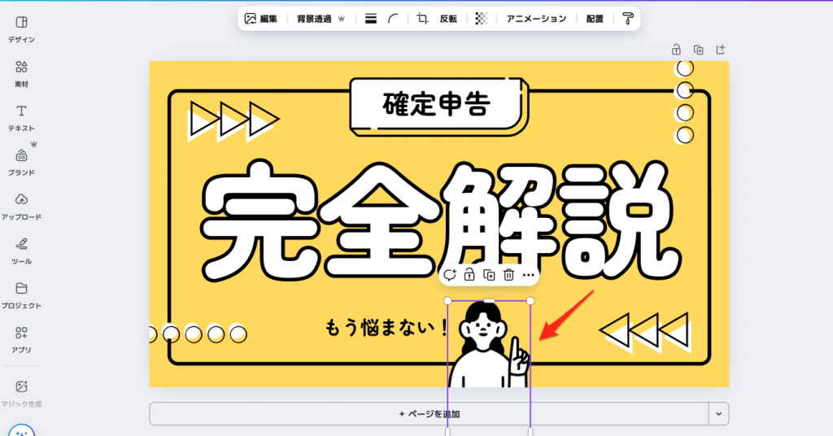Open corner rounding setting in toolbar
Viewport: 833px width, 436px height.
point(394,18)
